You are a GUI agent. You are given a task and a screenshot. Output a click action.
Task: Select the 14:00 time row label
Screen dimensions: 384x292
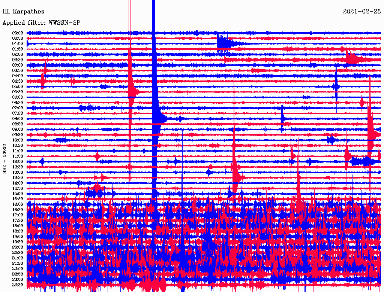18,183
